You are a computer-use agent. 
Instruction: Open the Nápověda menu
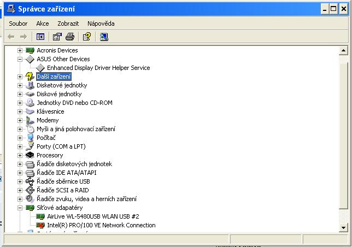pos(101,23)
